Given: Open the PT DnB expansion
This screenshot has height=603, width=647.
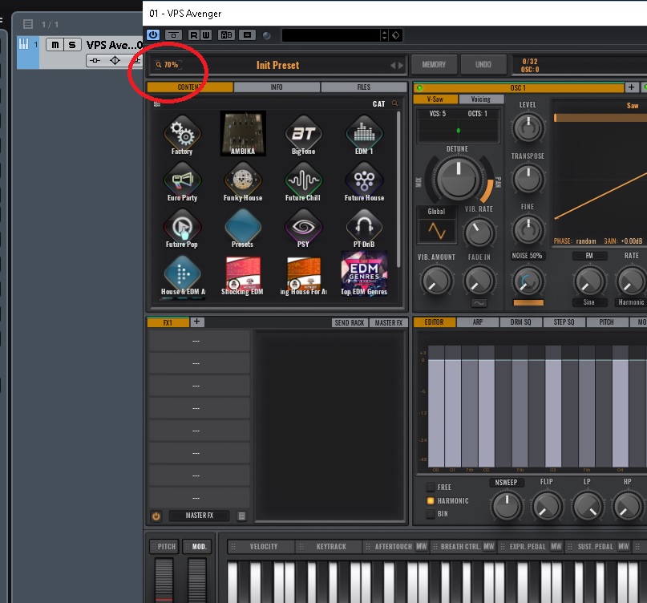Looking at the screenshot, I should coord(364,228).
